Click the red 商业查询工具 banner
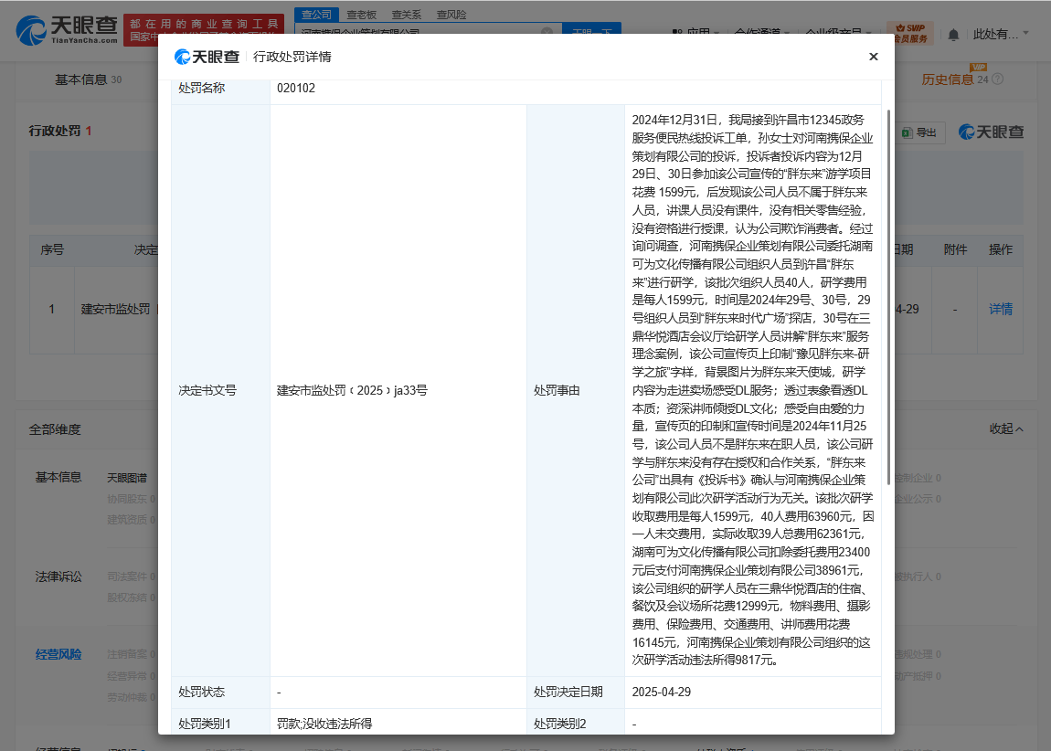The width and height of the screenshot is (1051, 751). tap(204, 30)
